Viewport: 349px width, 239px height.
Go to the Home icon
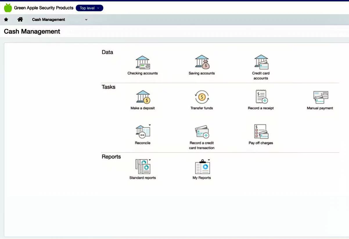click(x=20, y=20)
